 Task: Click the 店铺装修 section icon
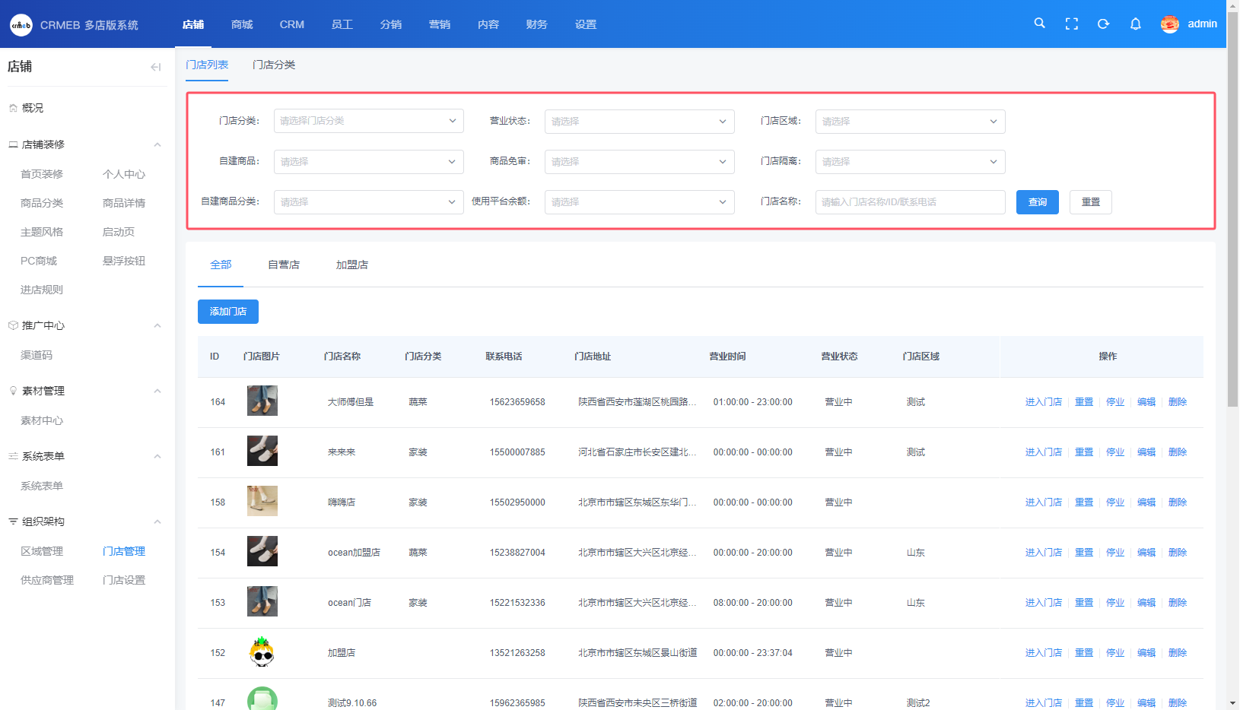pyautogui.click(x=13, y=144)
